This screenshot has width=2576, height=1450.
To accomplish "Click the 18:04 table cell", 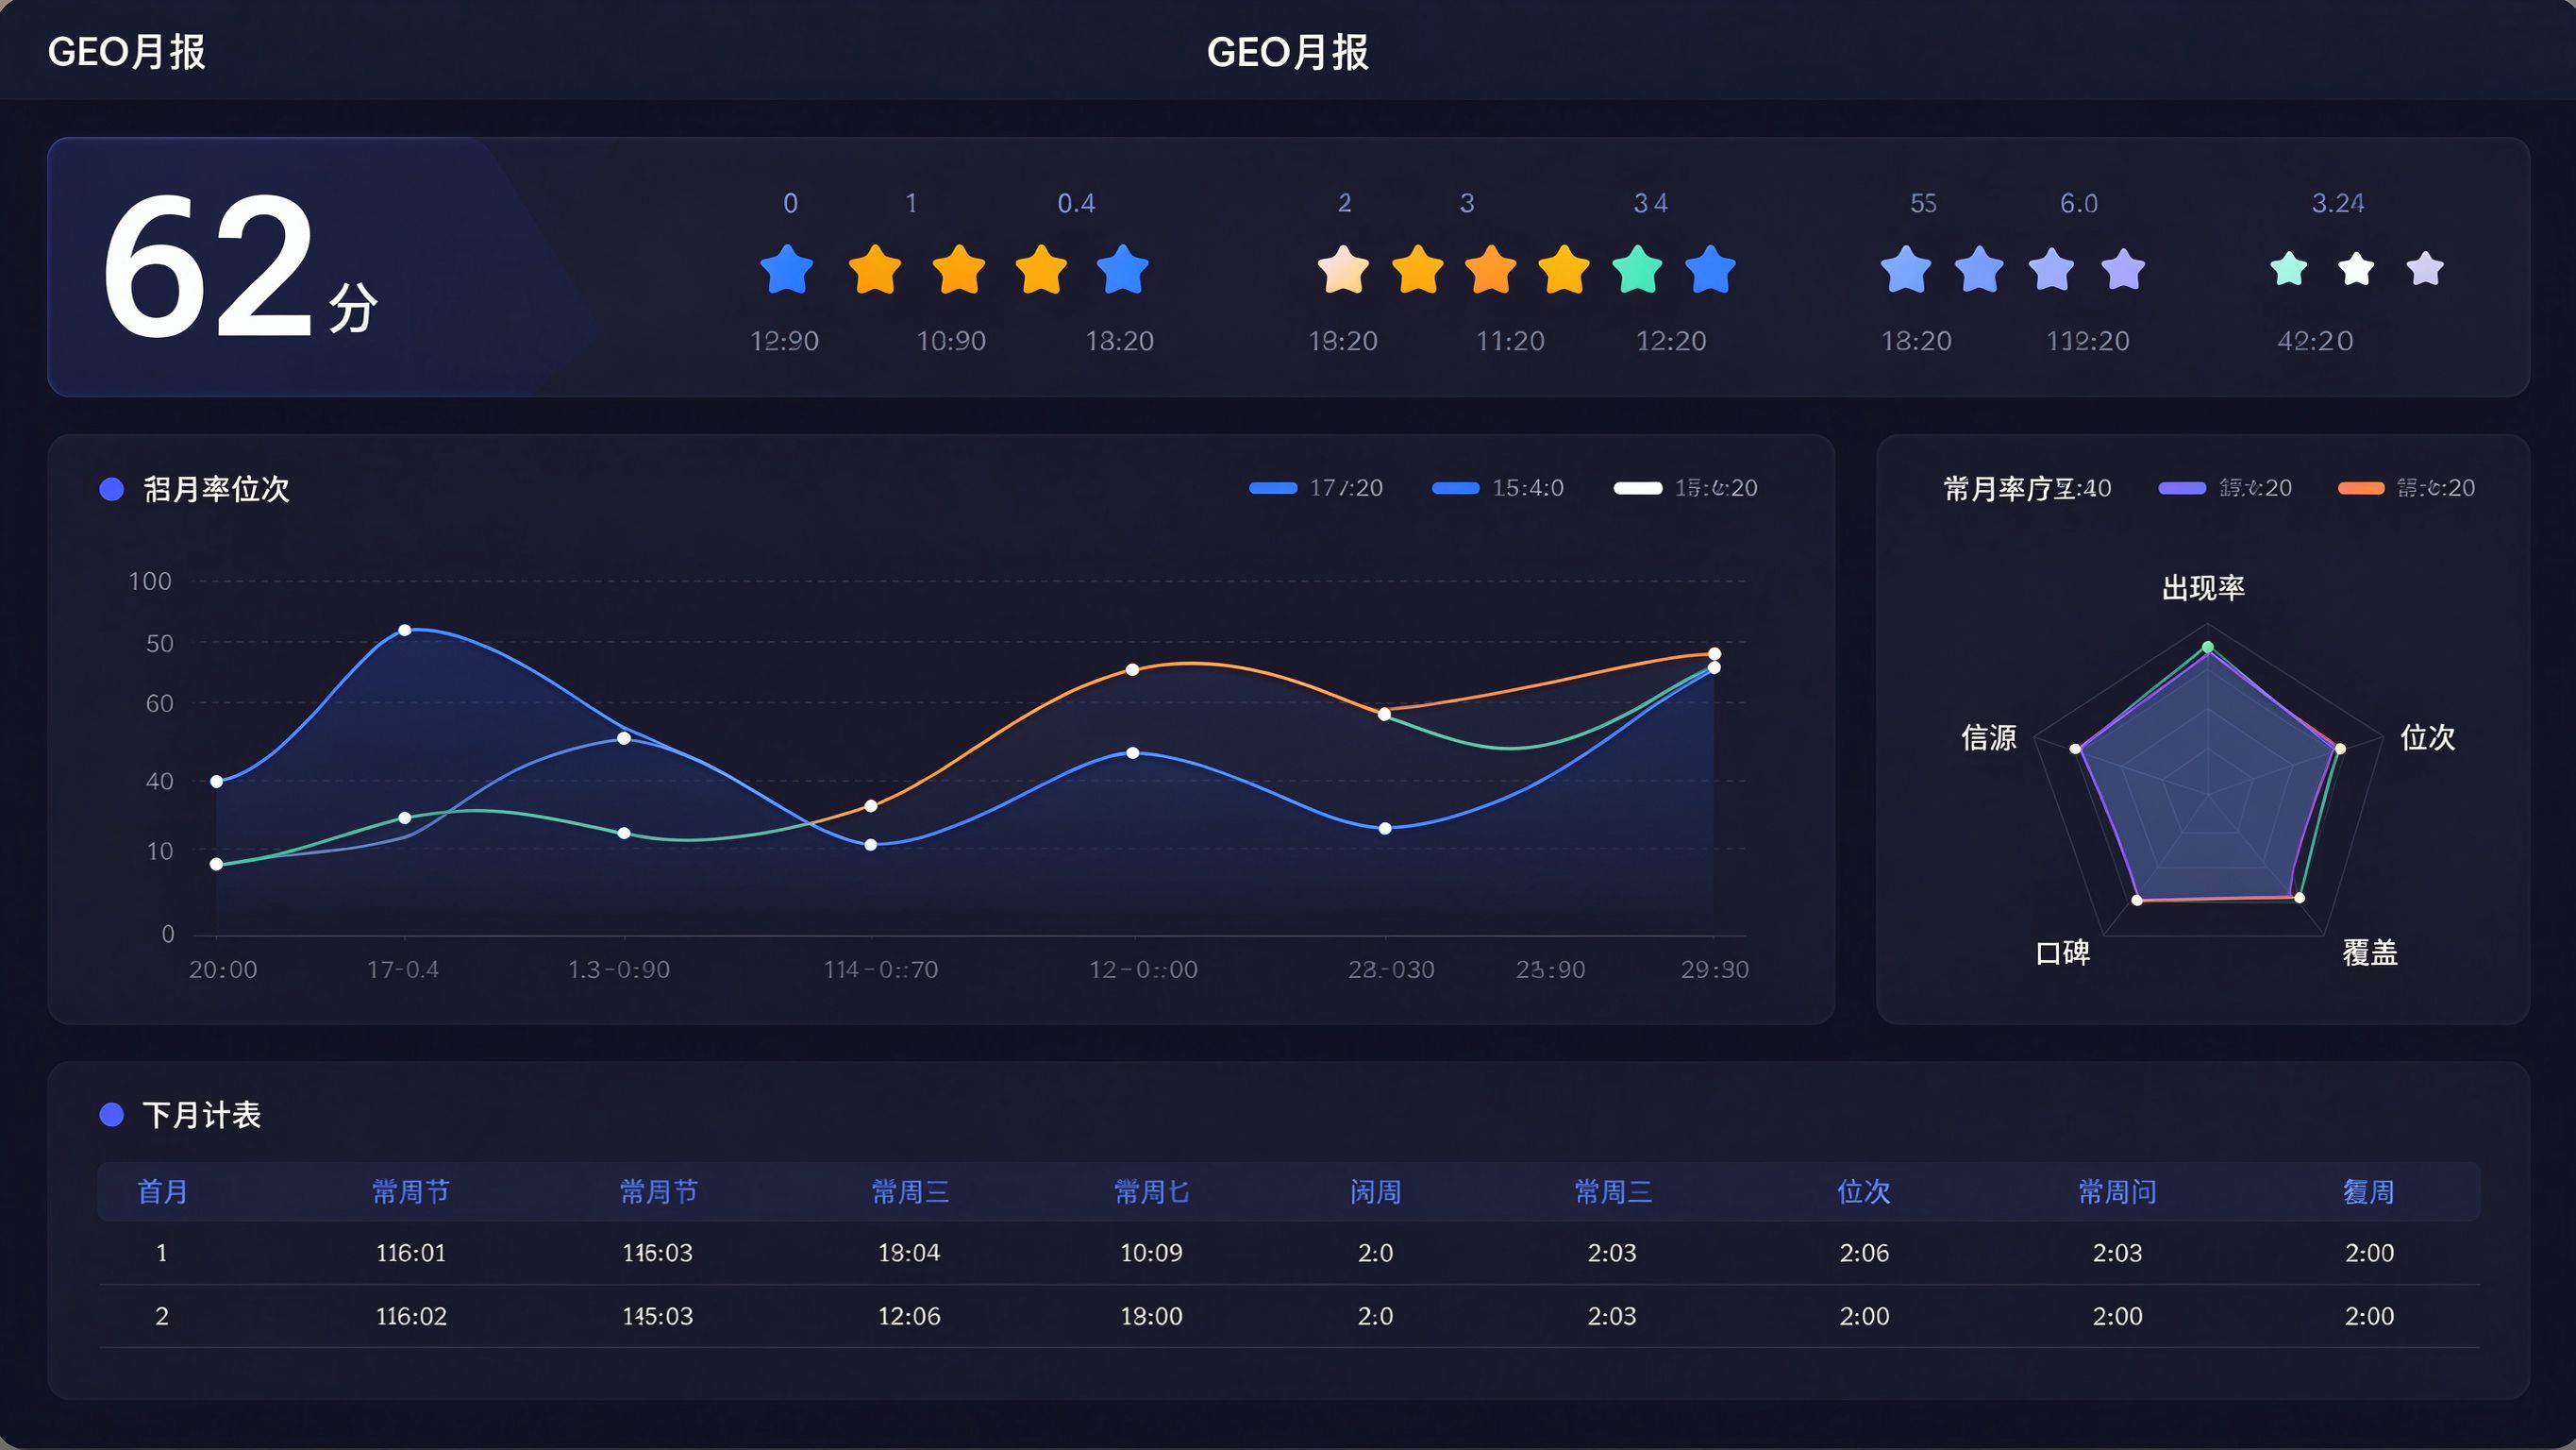I will tap(909, 1253).
